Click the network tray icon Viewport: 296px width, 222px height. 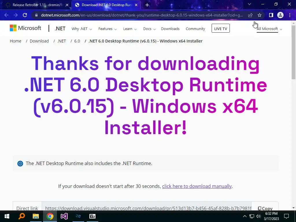(x=252, y=216)
